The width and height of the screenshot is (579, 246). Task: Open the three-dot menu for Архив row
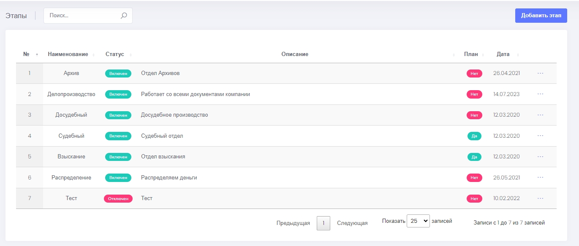click(540, 73)
